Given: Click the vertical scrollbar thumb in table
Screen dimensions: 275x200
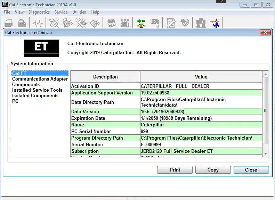Looking at the screenshot, I should (266, 110).
